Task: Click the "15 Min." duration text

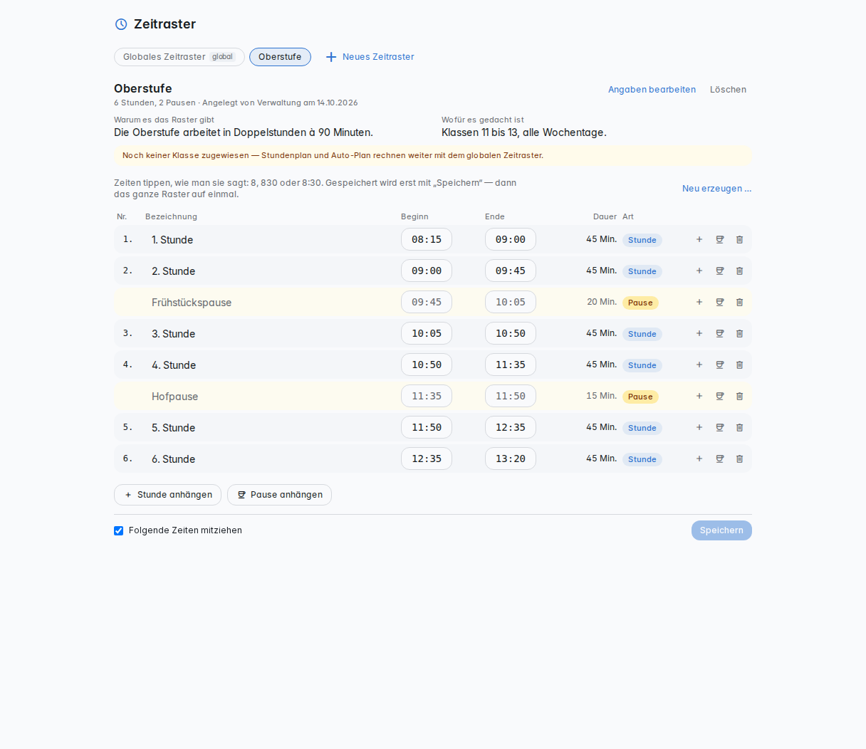Action: [602, 396]
